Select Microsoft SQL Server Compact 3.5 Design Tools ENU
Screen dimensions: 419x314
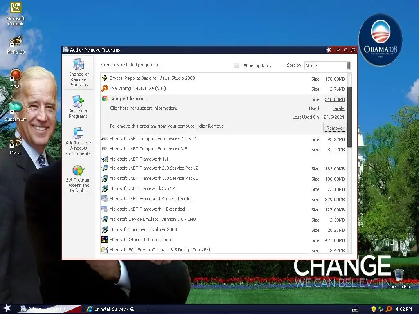pos(224,250)
